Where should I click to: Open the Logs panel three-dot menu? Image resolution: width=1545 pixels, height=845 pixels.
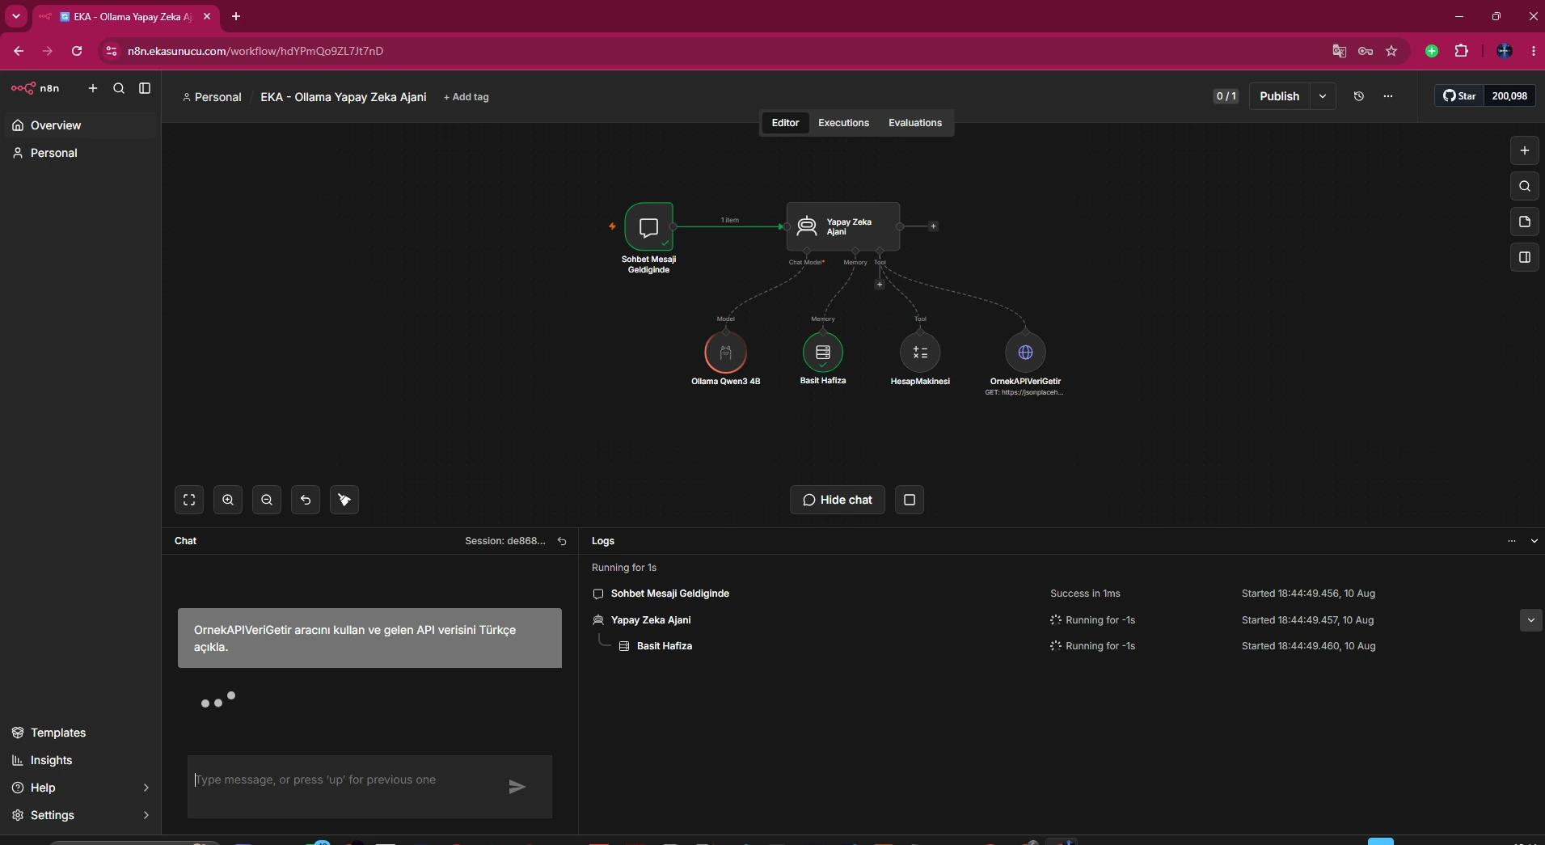(1512, 541)
